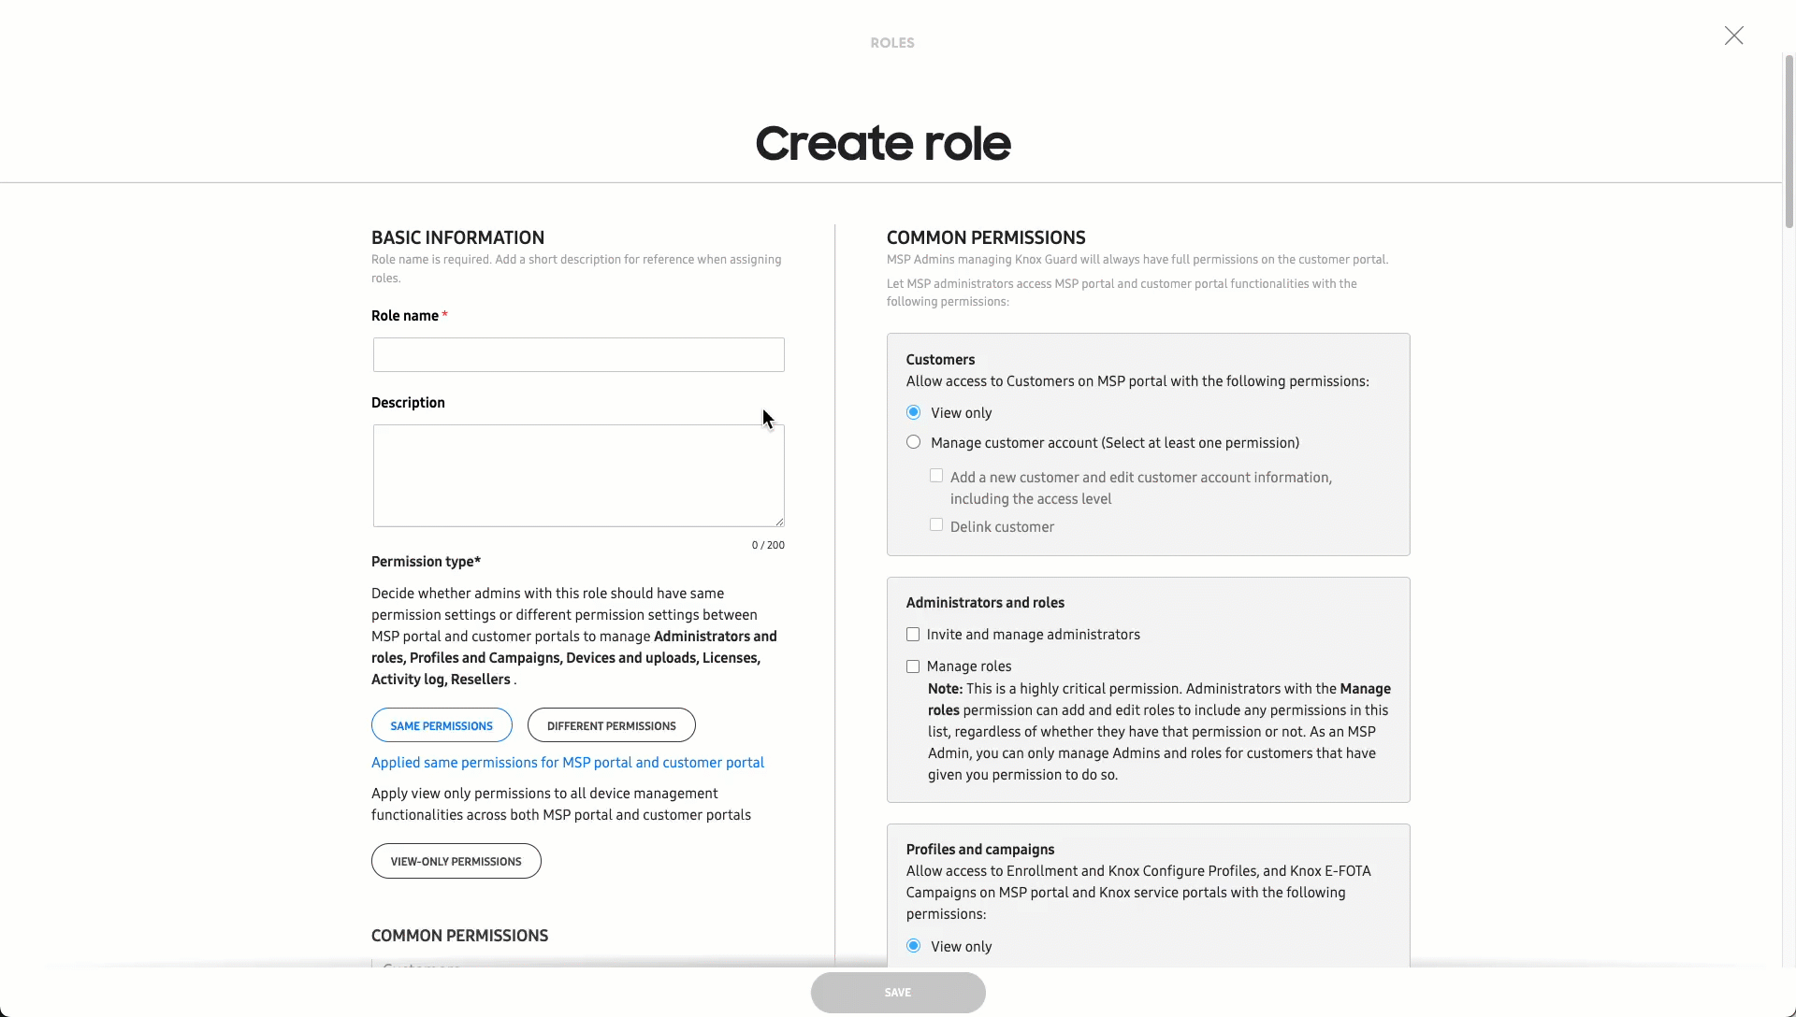The height and width of the screenshot is (1017, 1796).
Task: Click the ROLES header label
Action: click(x=891, y=42)
